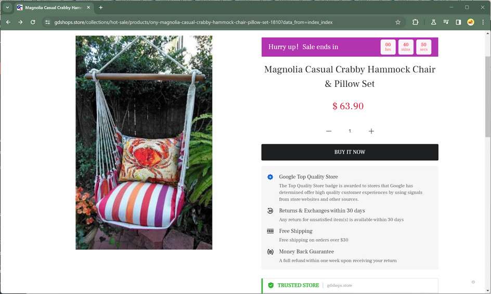Screen dimensions: 491x294
Task: Click the quantity input field
Action: tap(350, 131)
